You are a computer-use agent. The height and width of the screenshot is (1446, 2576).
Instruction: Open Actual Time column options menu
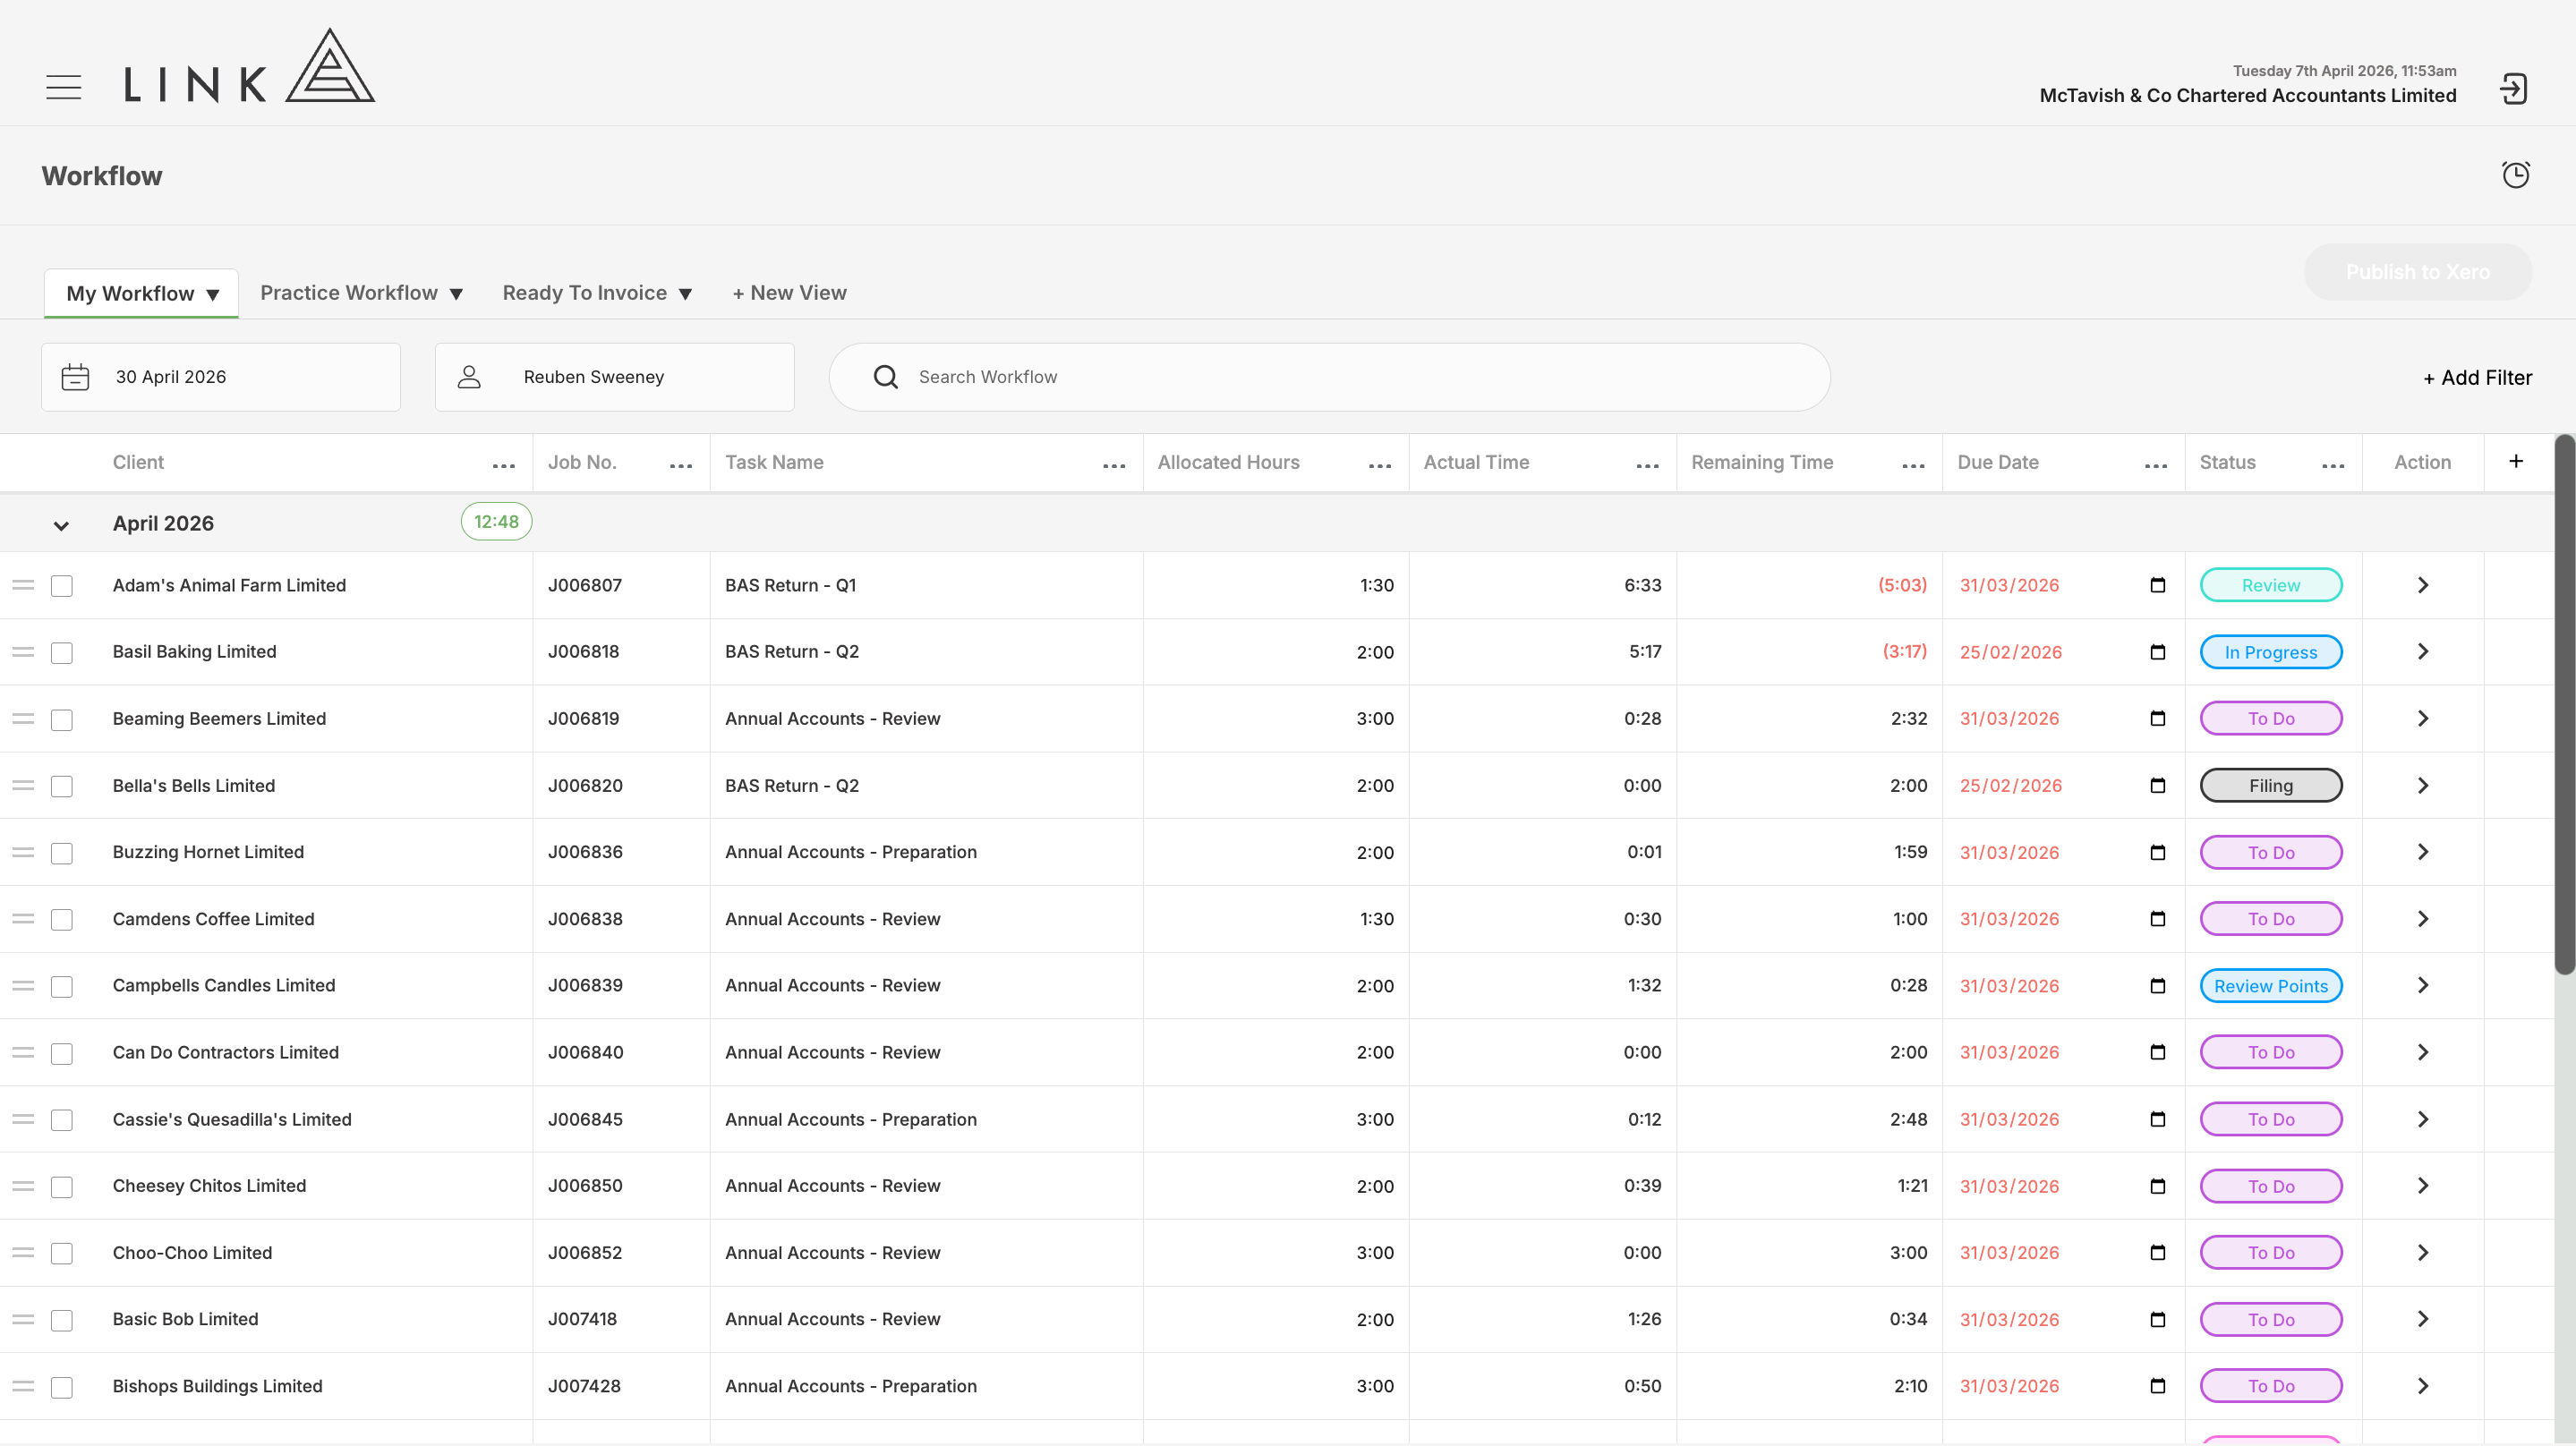coord(1648,465)
